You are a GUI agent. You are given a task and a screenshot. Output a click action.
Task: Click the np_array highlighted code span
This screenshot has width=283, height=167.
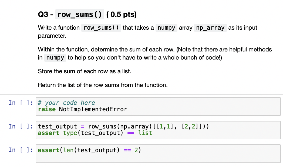tap(210, 27)
